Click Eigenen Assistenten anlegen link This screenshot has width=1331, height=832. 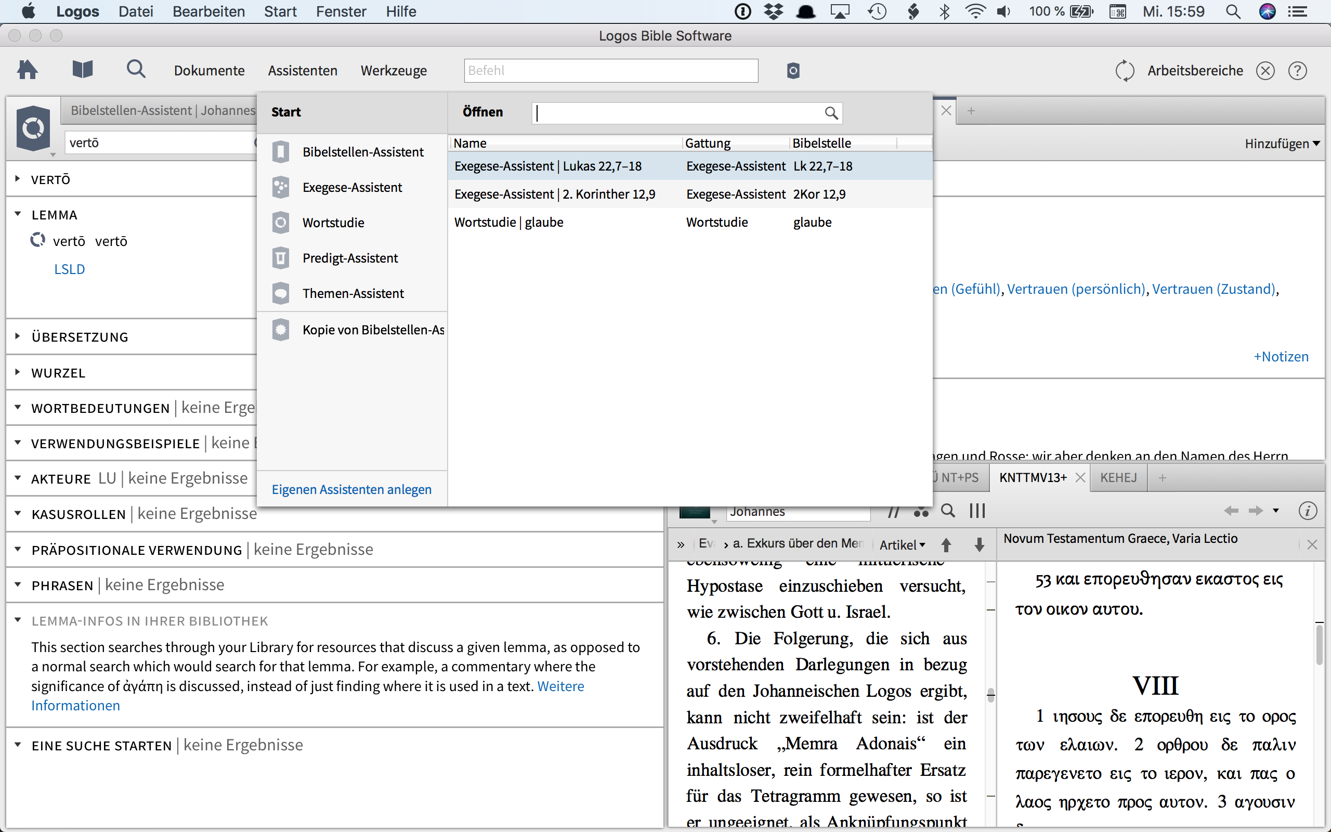351,489
